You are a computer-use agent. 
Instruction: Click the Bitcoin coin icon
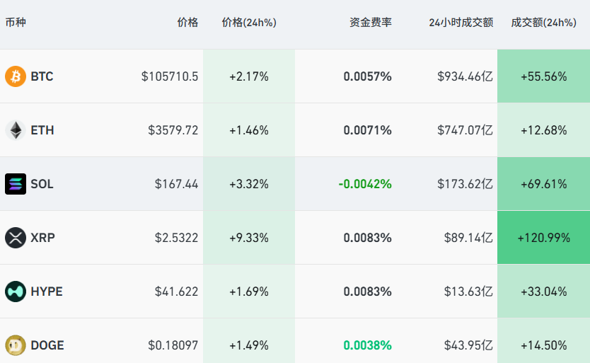point(16,76)
